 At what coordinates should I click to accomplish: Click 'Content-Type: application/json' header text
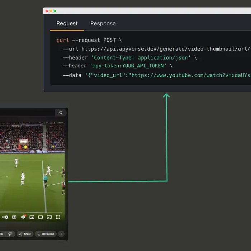141,58
